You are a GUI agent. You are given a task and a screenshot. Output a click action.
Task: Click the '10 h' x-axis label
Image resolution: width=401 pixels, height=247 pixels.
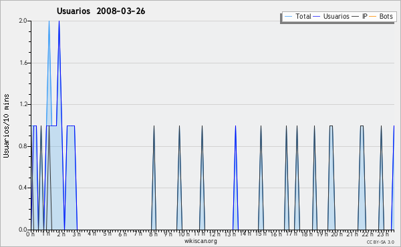[x=184, y=234]
